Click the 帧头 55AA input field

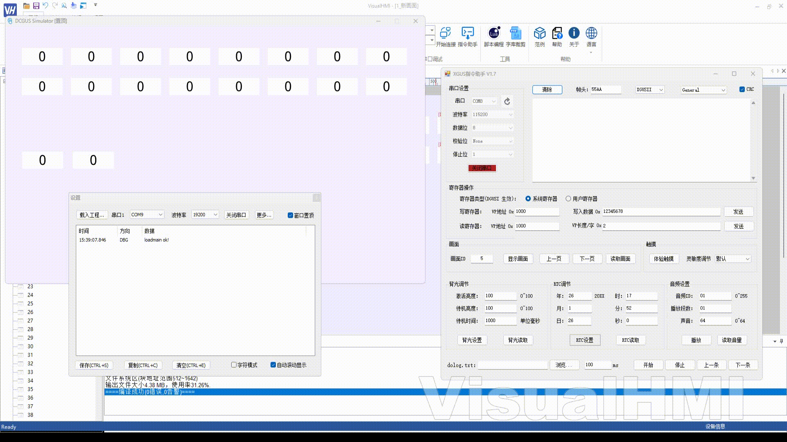pos(605,89)
